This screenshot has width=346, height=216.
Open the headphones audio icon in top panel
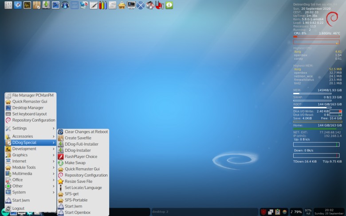pyautogui.click(x=65, y=5)
